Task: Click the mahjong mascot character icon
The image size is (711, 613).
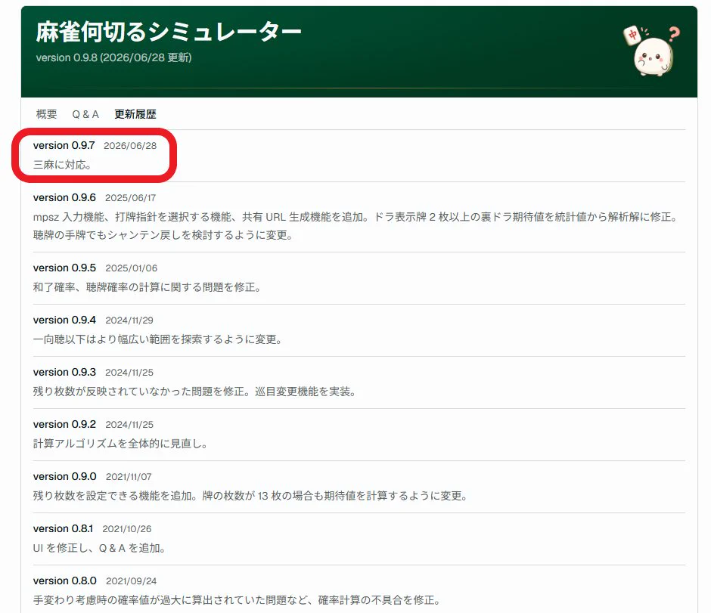Action: click(652, 51)
